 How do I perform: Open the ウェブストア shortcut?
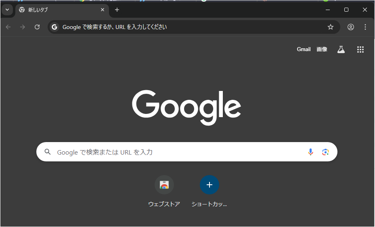click(x=164, y=185)
